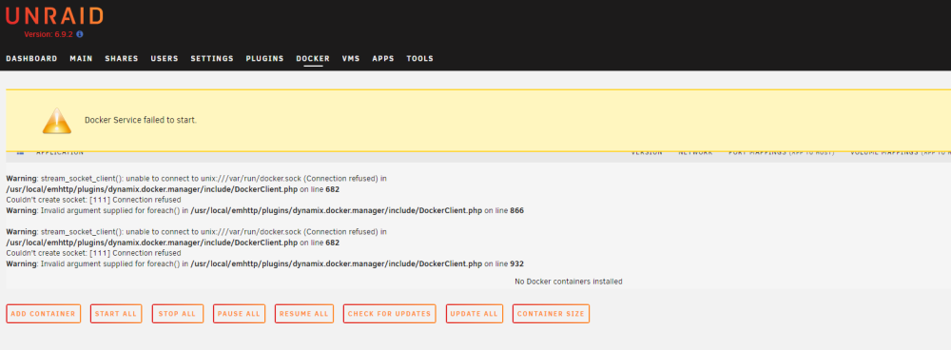Click the Resume All button
The width and height of the screenshot is (951, 350).
[x=304, y=314]
